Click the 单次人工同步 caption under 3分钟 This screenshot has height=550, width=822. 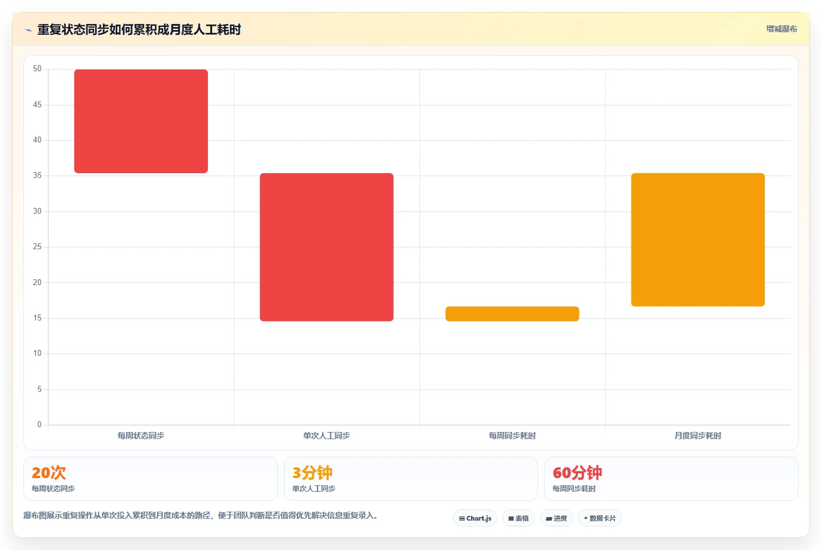tap(314, 489)
